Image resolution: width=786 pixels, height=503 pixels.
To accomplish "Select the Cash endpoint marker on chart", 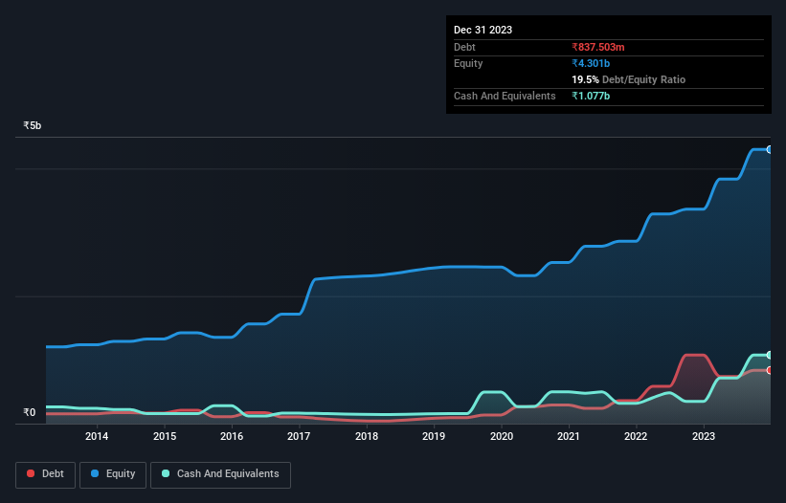I will 770,355.
